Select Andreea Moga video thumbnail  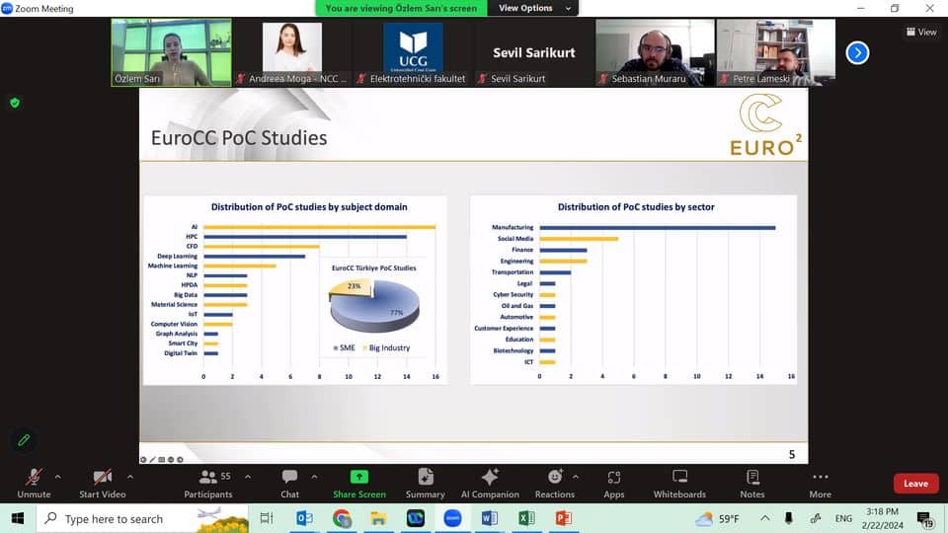(292, 52)
